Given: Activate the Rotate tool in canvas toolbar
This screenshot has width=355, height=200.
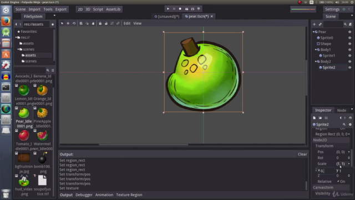Looking at the screenshot, I should (x=74, y=23).
